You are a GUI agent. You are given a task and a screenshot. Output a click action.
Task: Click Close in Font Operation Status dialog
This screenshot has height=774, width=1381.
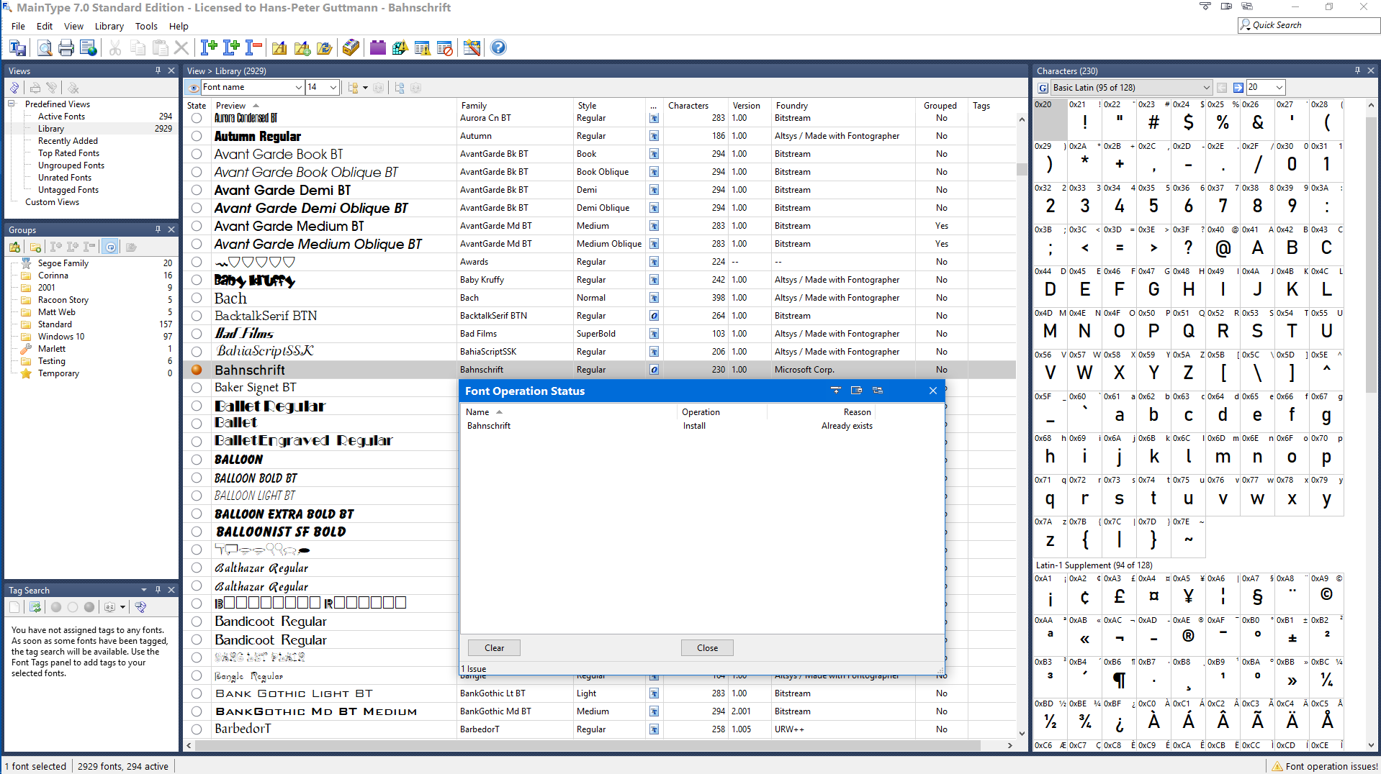point(707,648)
